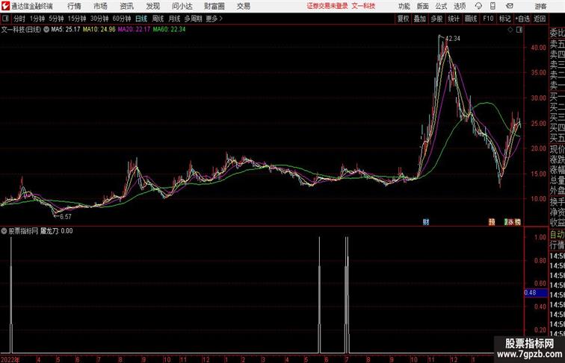Screen dimensions: 565x363
Task: Click the MA5: 25.17 label
Action: (x=66, y=30)
